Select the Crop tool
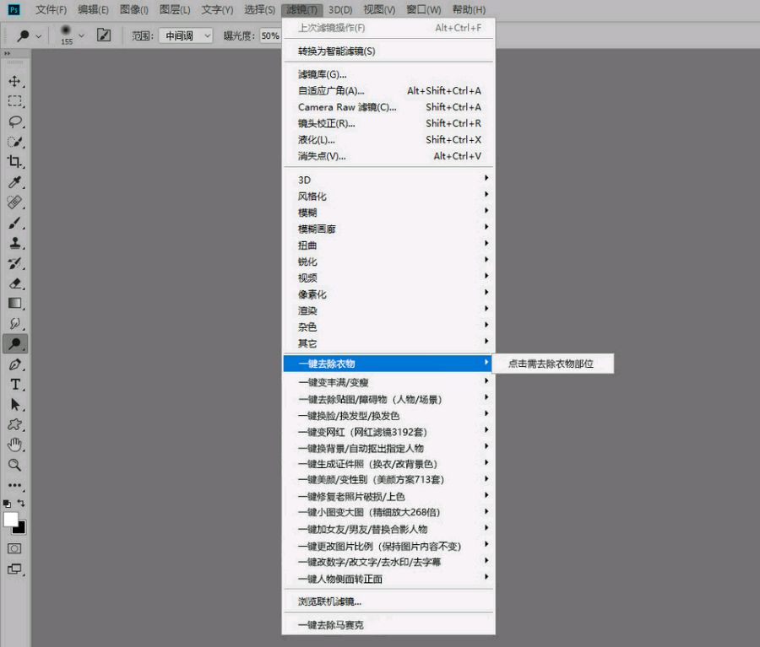This screenshot has height=647, width=760. point(14,161)
